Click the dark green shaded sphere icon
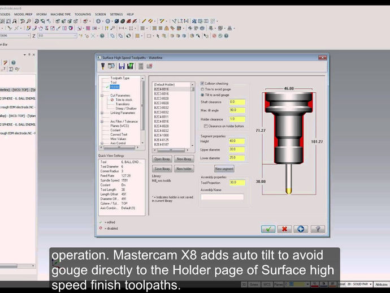The height and width of the screenshot is (293, 390). pyautogui.click(x=123, y=21)
